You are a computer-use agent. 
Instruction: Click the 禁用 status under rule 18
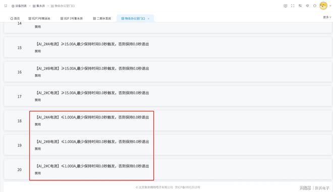pos(38,124)
